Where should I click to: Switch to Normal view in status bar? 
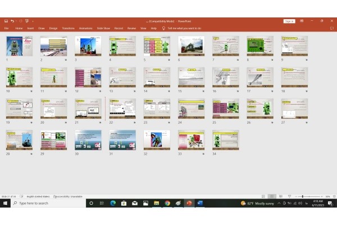pyautogui.click(x=263, y=196)
